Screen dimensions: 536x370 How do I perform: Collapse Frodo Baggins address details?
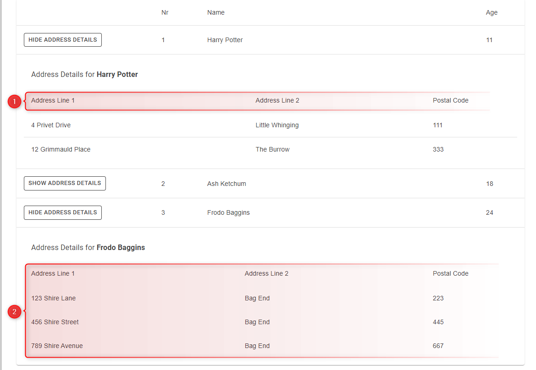click(x=62, y=212)
